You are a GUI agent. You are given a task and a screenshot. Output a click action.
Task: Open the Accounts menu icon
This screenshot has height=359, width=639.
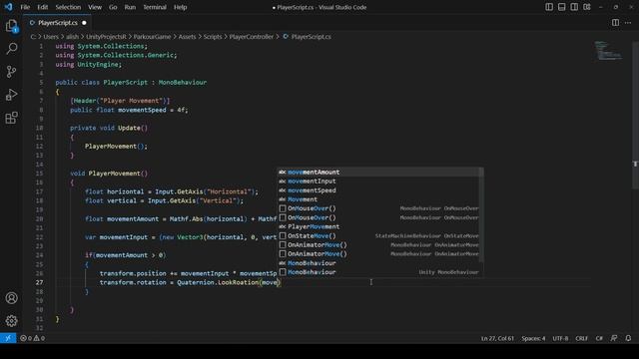coord(11,298)
